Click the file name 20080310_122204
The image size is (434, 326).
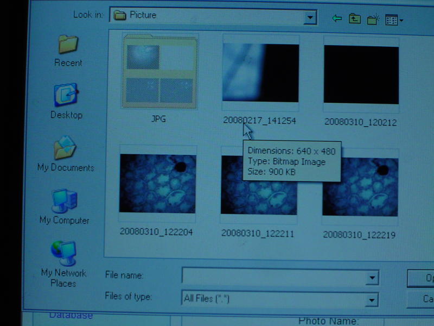156,231
